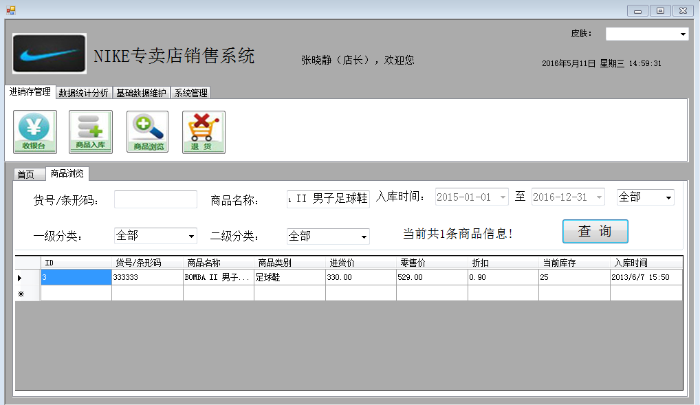This screenshot has width=700, height=405.
Task: Click date cell 2013/6/7 15:50
Action: click(x=646, y=277)
